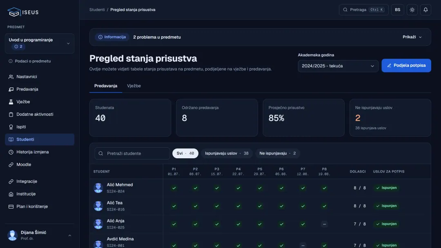Toggle Alić Mehmed's P6 attendance check

point(281,188)
